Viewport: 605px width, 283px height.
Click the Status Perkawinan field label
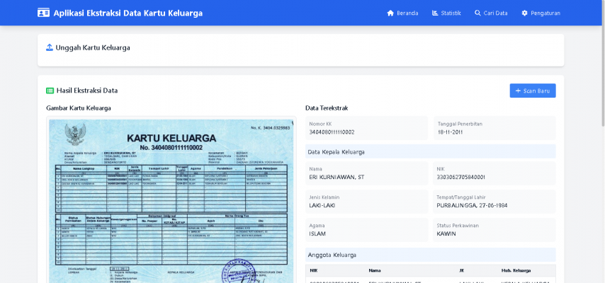(x=457, y=226)
